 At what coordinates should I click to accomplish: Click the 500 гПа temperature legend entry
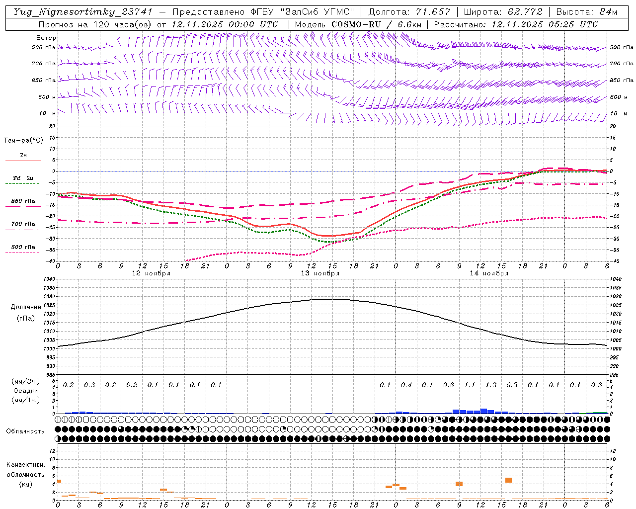click(x=23, y=247)
